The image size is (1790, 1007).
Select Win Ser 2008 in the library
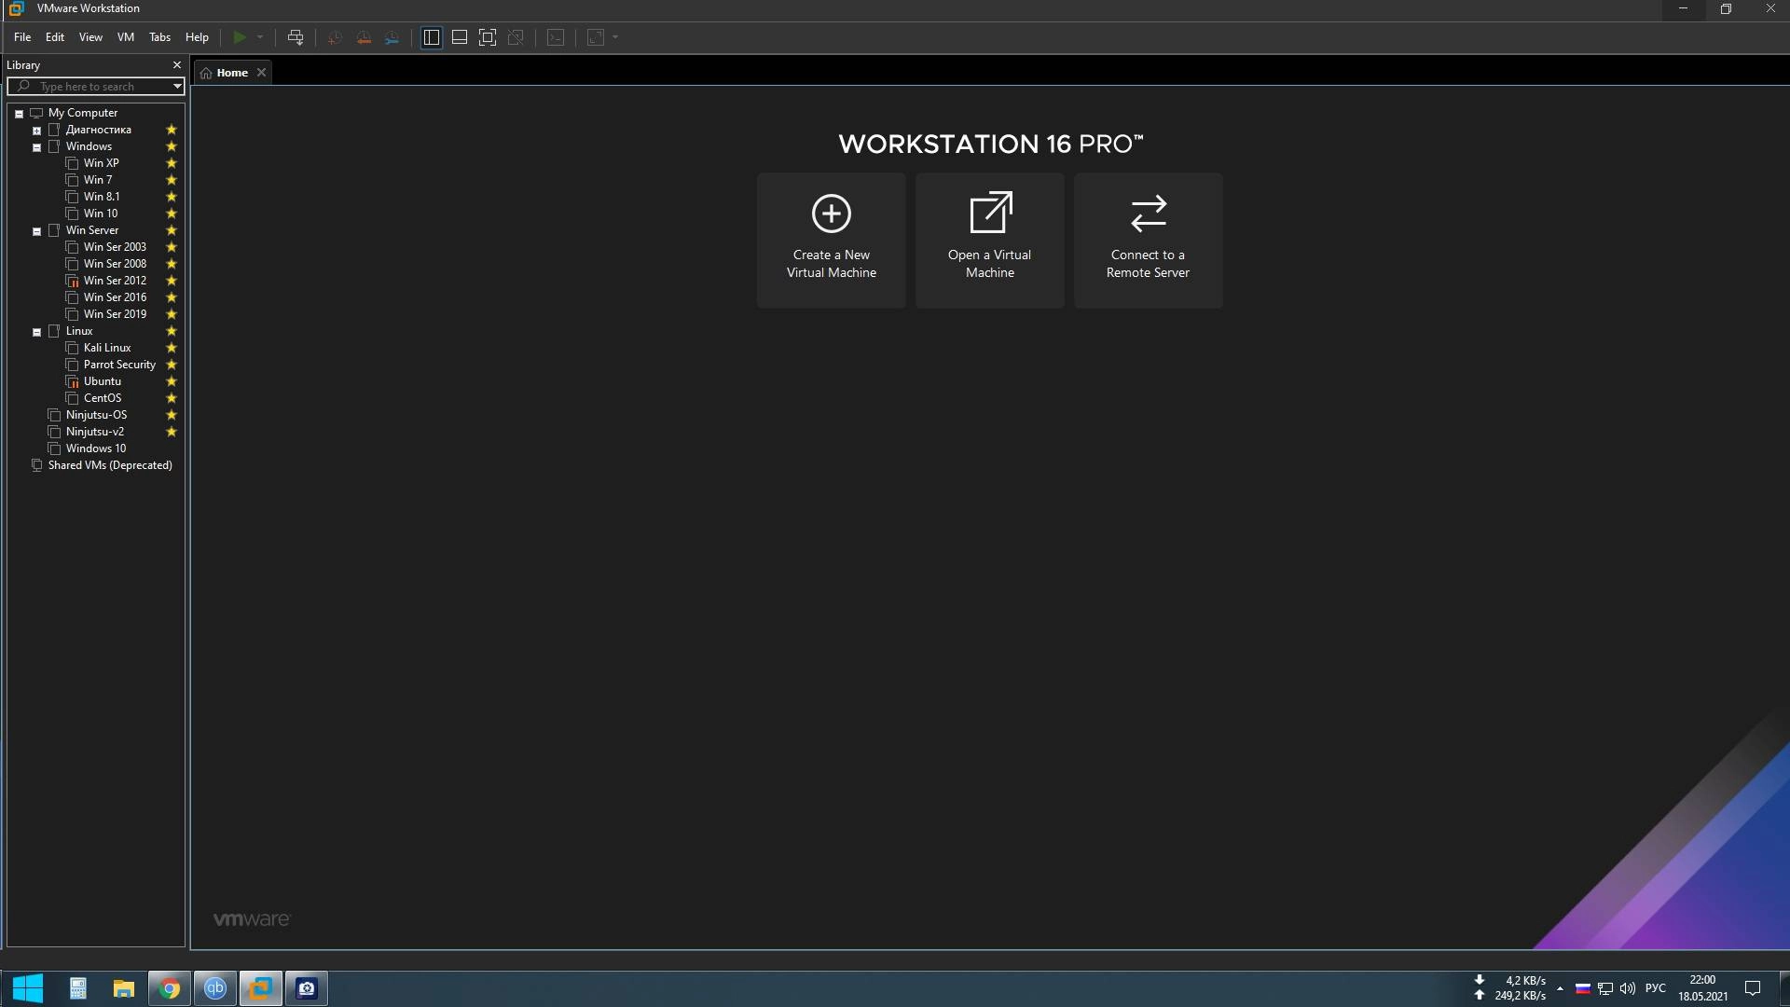click(x=115, y=264)
